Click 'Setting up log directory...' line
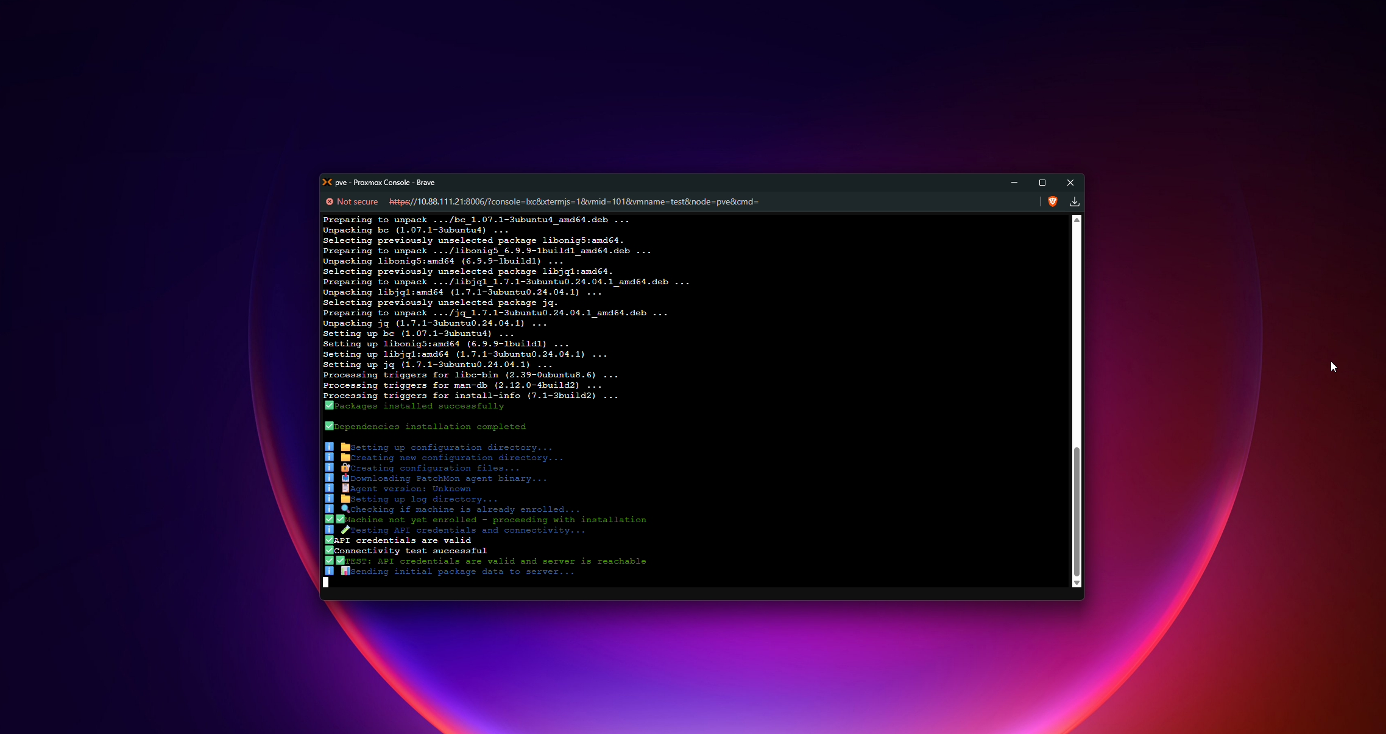The image size is (1386, 734). [x=411, y=499]
